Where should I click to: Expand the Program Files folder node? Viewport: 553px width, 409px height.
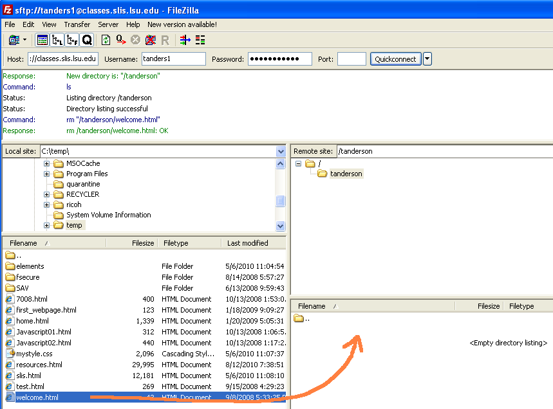[47, 174]
